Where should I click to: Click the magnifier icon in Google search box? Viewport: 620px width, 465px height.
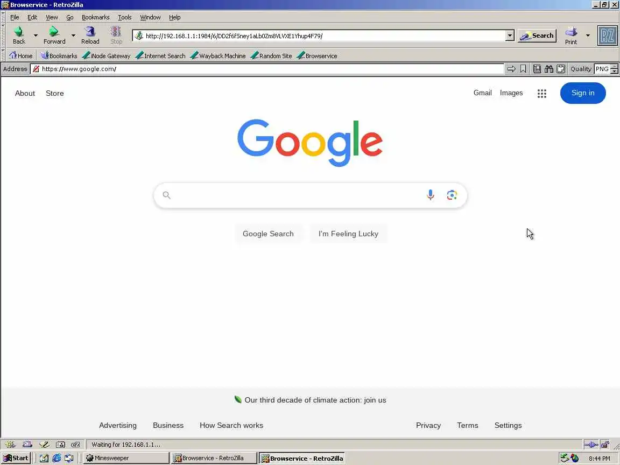166,195
